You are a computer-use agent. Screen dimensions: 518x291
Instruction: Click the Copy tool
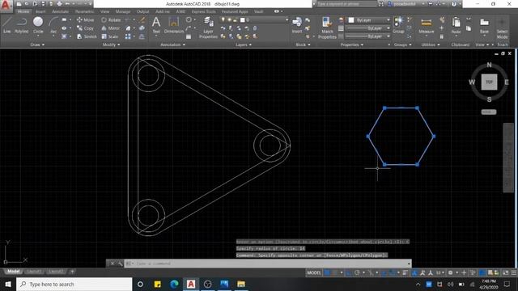[85, 28]
